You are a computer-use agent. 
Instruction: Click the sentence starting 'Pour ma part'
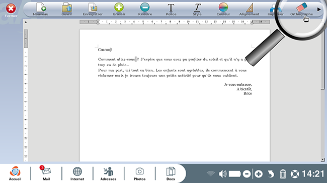[172, 70]
